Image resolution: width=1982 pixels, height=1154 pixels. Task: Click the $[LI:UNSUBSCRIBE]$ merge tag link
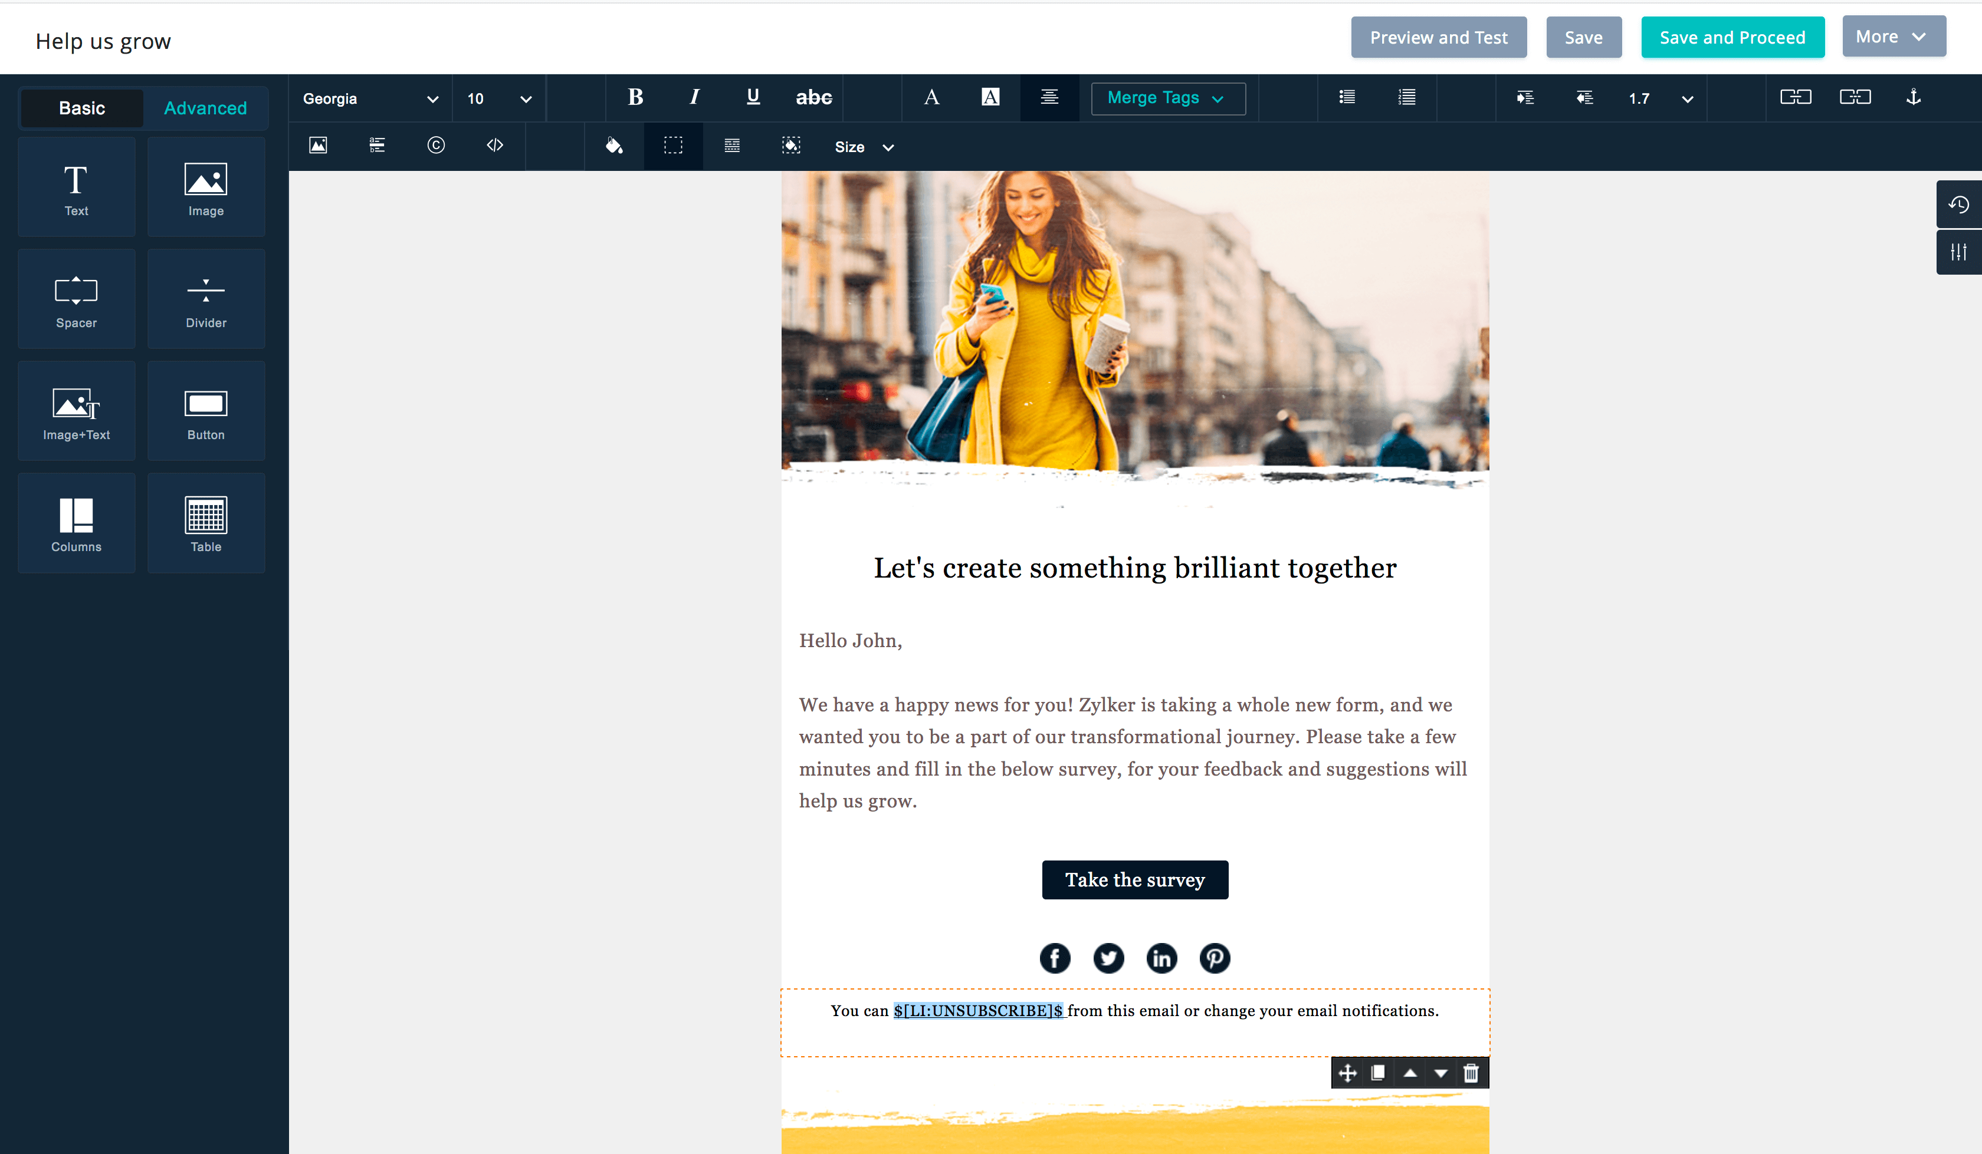(x=979, y=1011)
